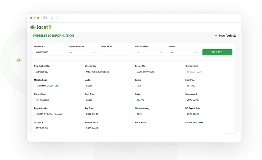Select the Owner Name field
The image size is (262, 160).
(209, 72)
